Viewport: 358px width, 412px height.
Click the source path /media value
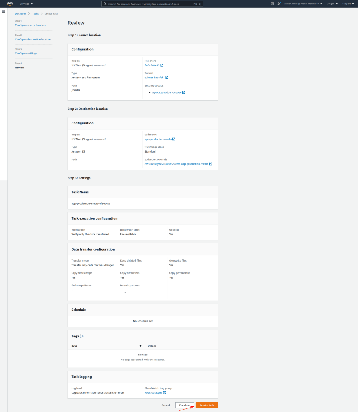[x=76, y=90]
